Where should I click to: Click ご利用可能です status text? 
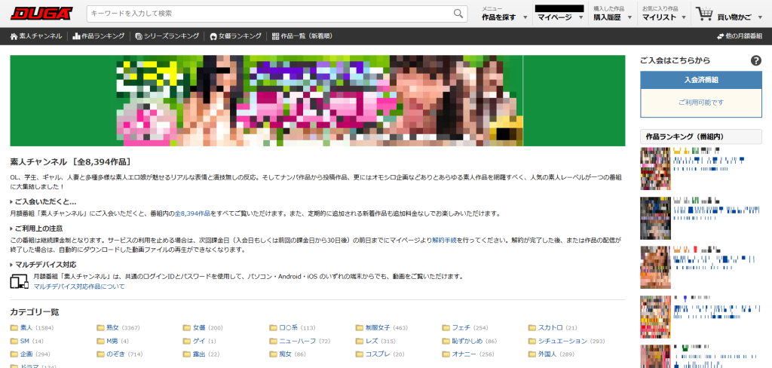coord(701,103)
